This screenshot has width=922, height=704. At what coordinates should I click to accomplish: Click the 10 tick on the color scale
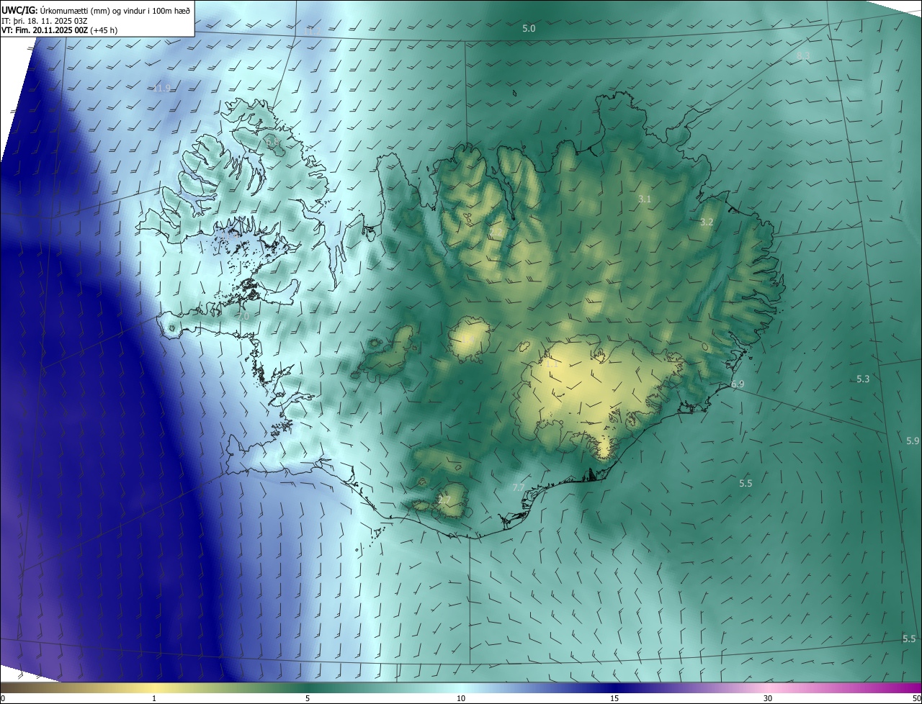coord(461,698)
